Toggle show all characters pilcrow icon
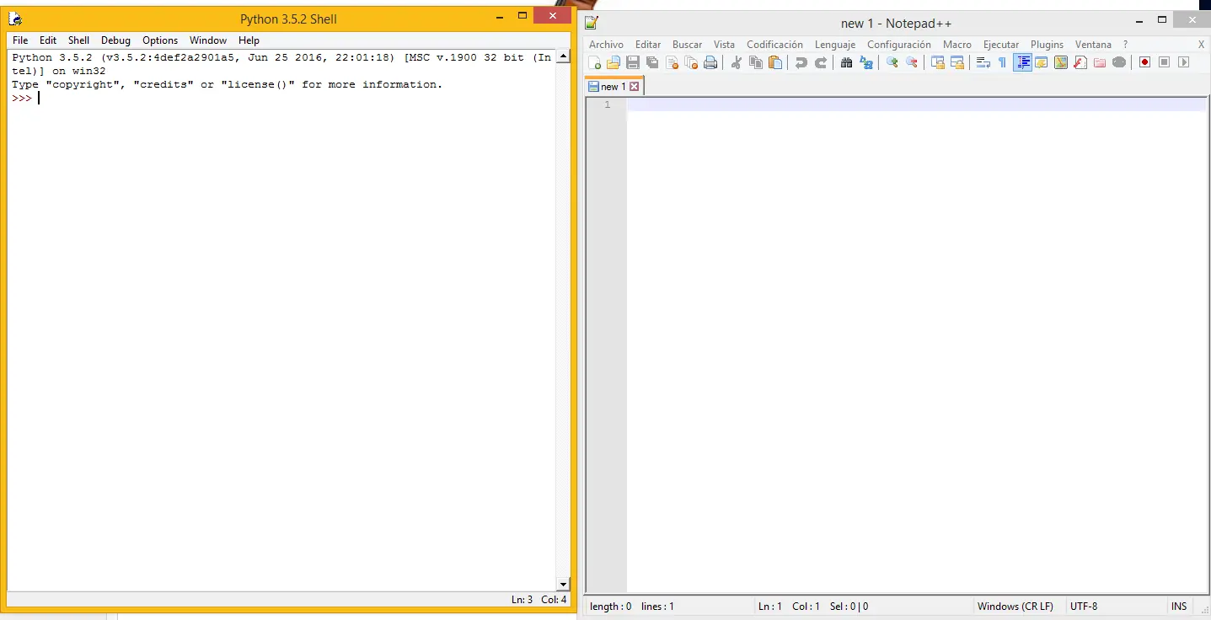 pyautogui.click(x=1002, y=62)
